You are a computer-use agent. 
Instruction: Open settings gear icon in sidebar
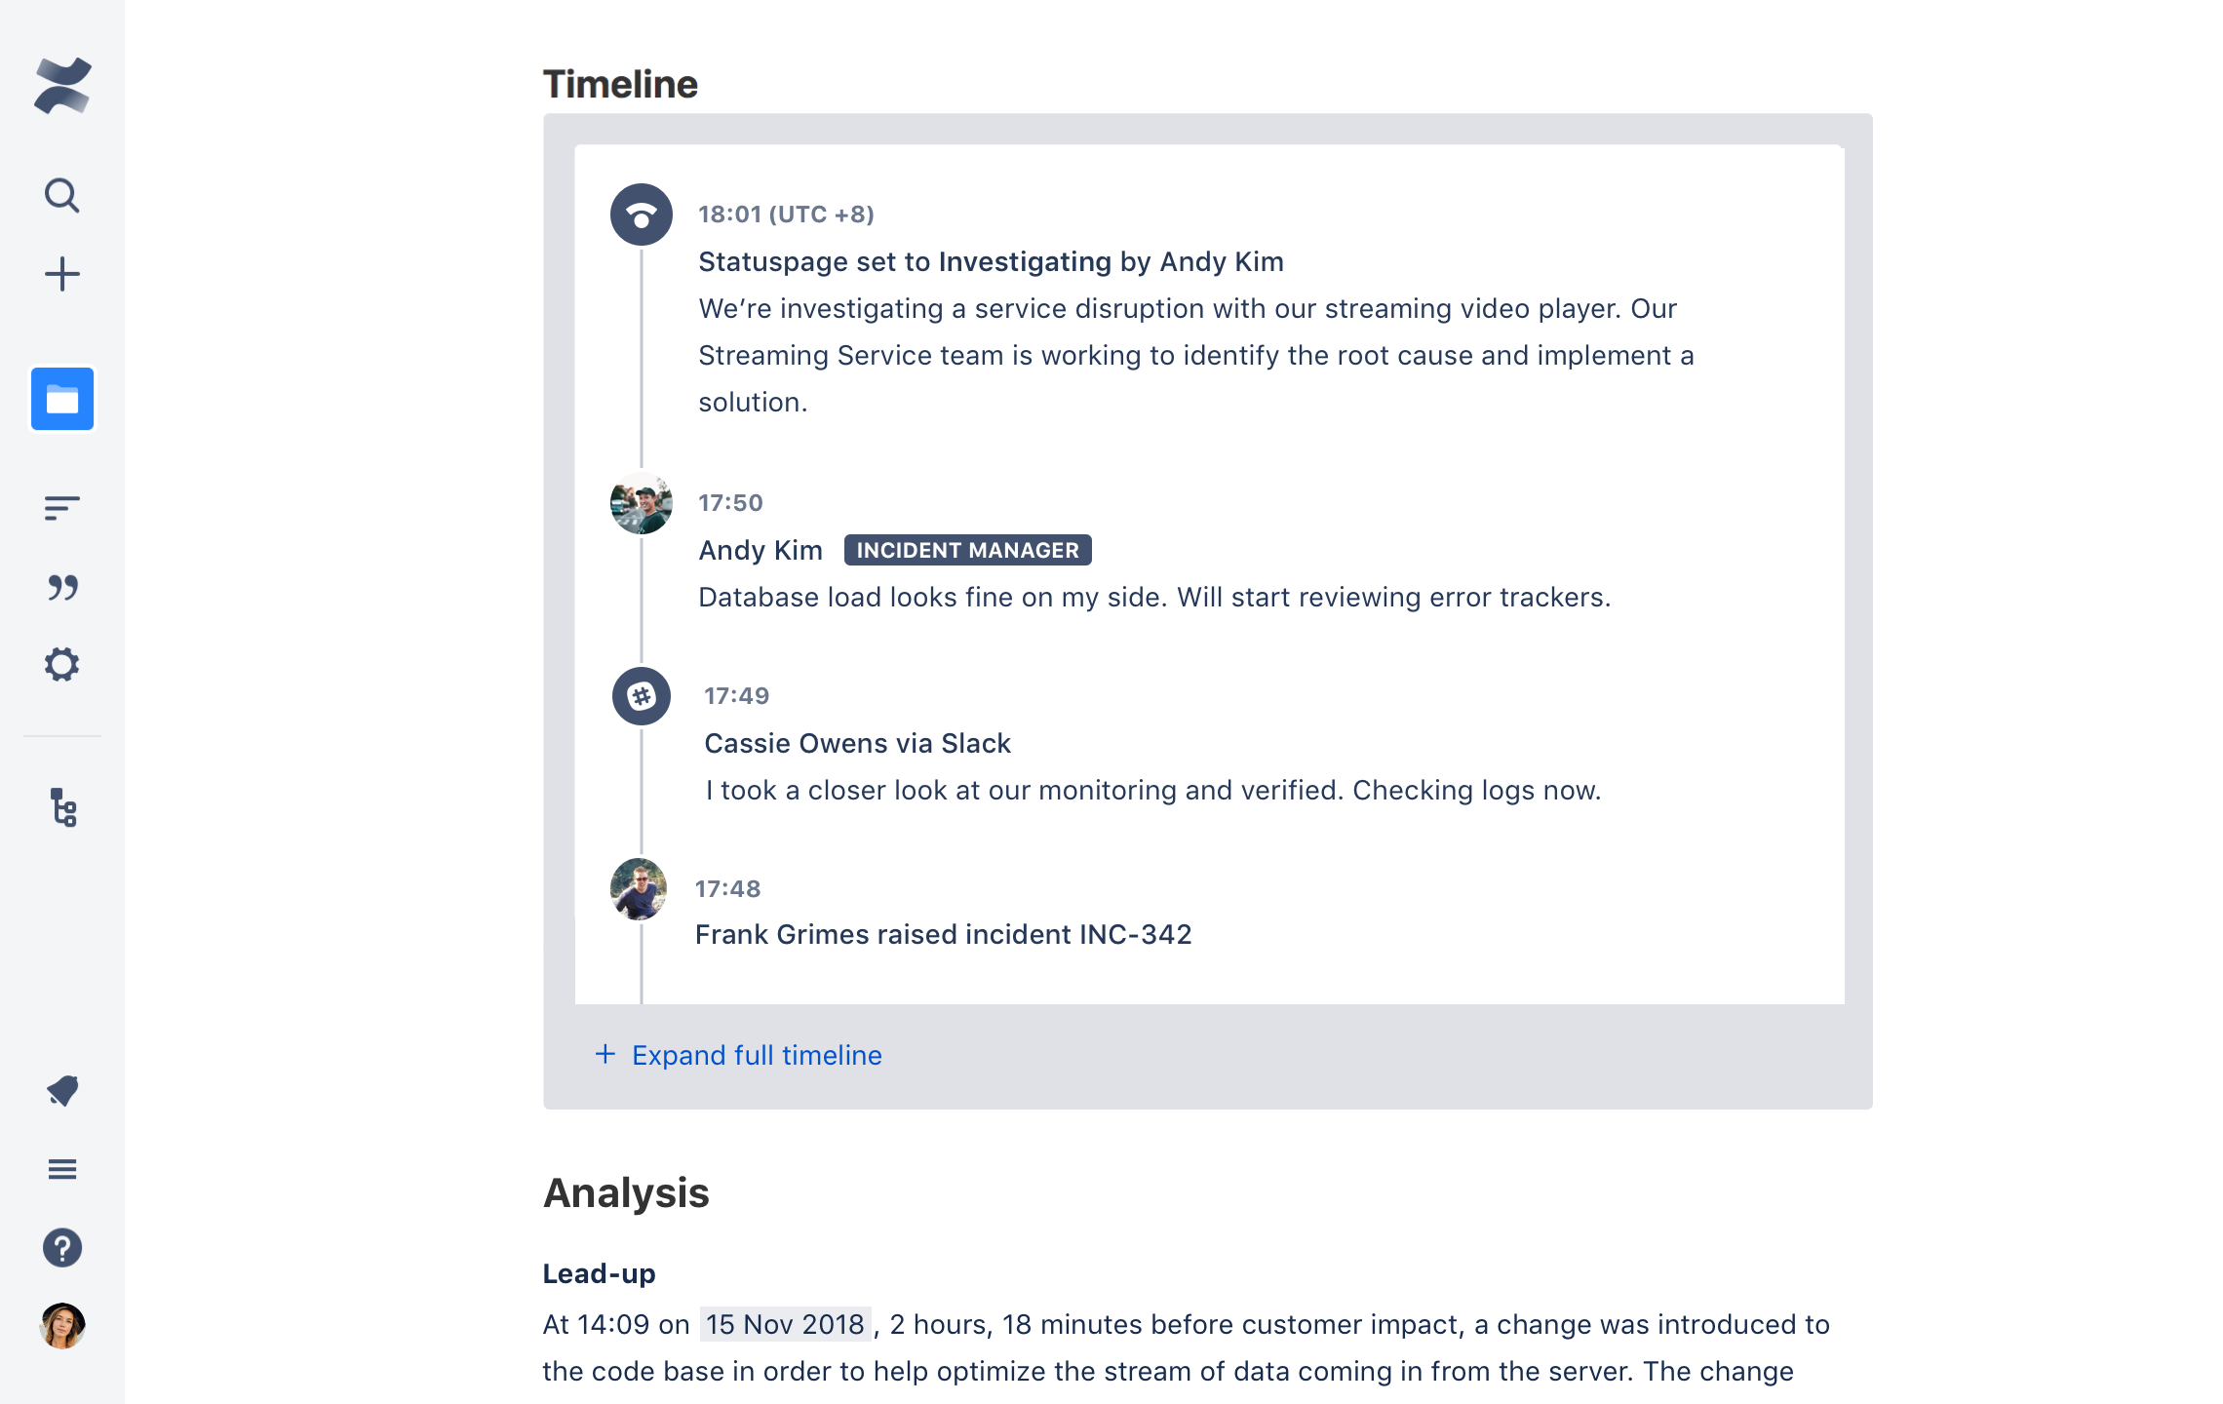click(x=62, y=665)
